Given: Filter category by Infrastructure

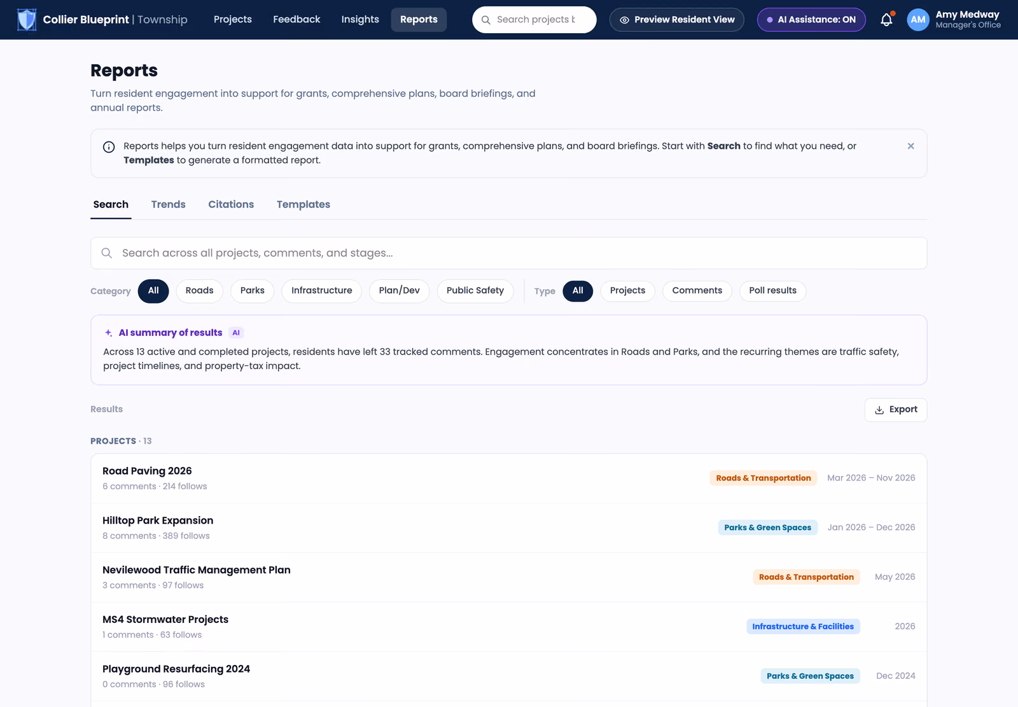Looking at the screenshot, I should pyautogui.click(x=321, y=291).
